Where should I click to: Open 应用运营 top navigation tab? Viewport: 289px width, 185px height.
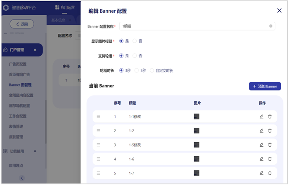pyautogui.click(x=65, y=8)
